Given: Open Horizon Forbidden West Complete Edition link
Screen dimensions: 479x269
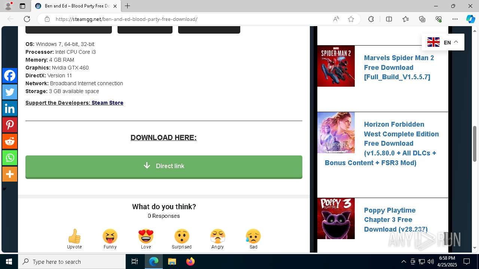Looking at the screenshot, I should click(x=382, y=143).
